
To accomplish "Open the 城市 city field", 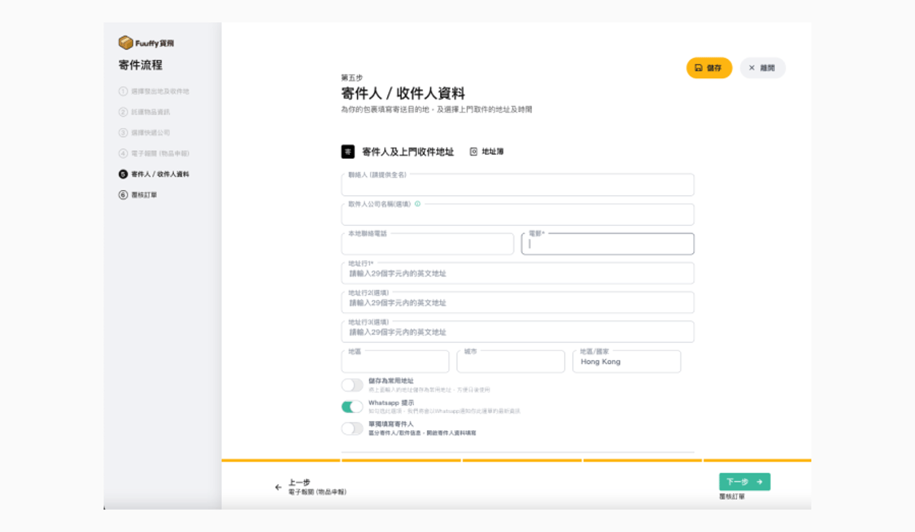I will coord(510,362).
